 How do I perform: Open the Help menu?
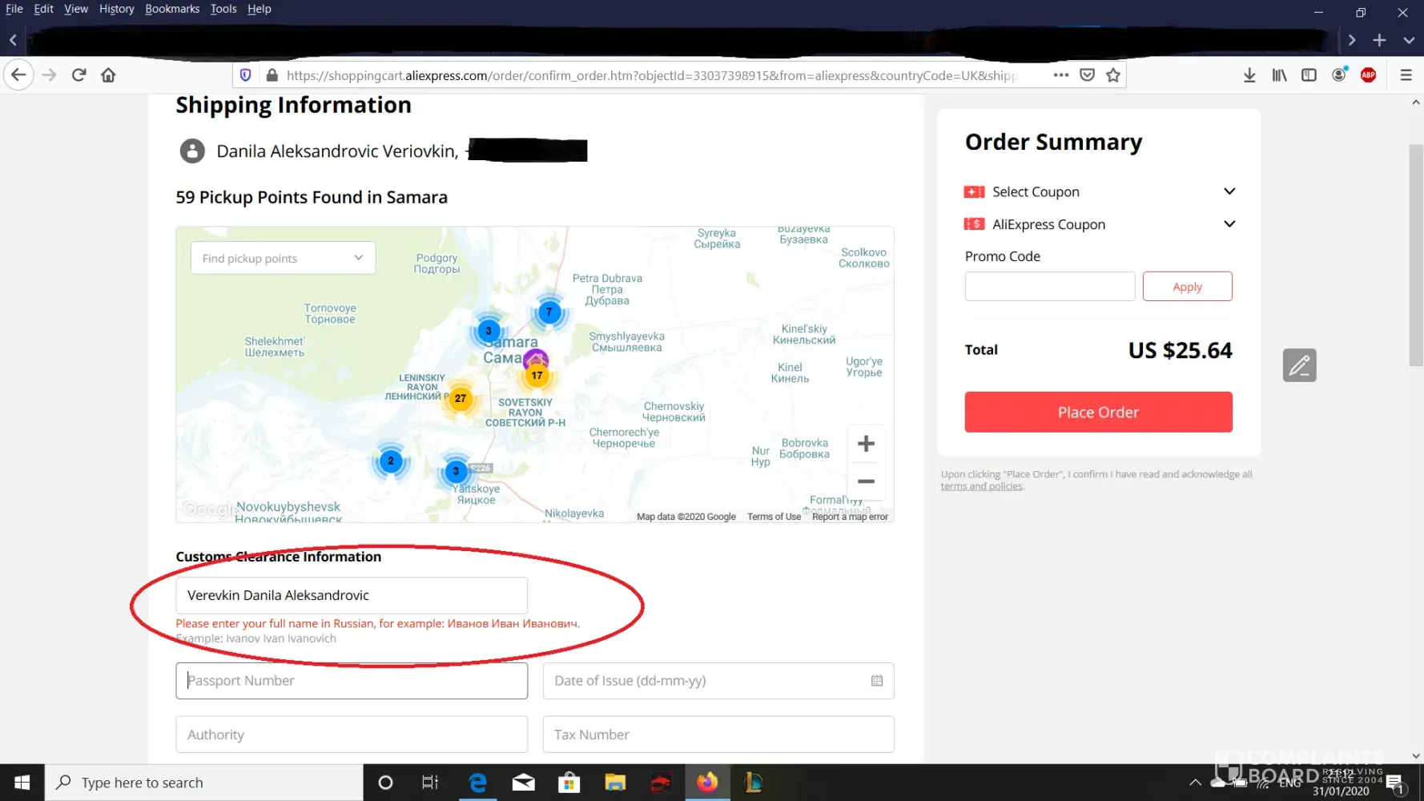[x=259, y=9]
